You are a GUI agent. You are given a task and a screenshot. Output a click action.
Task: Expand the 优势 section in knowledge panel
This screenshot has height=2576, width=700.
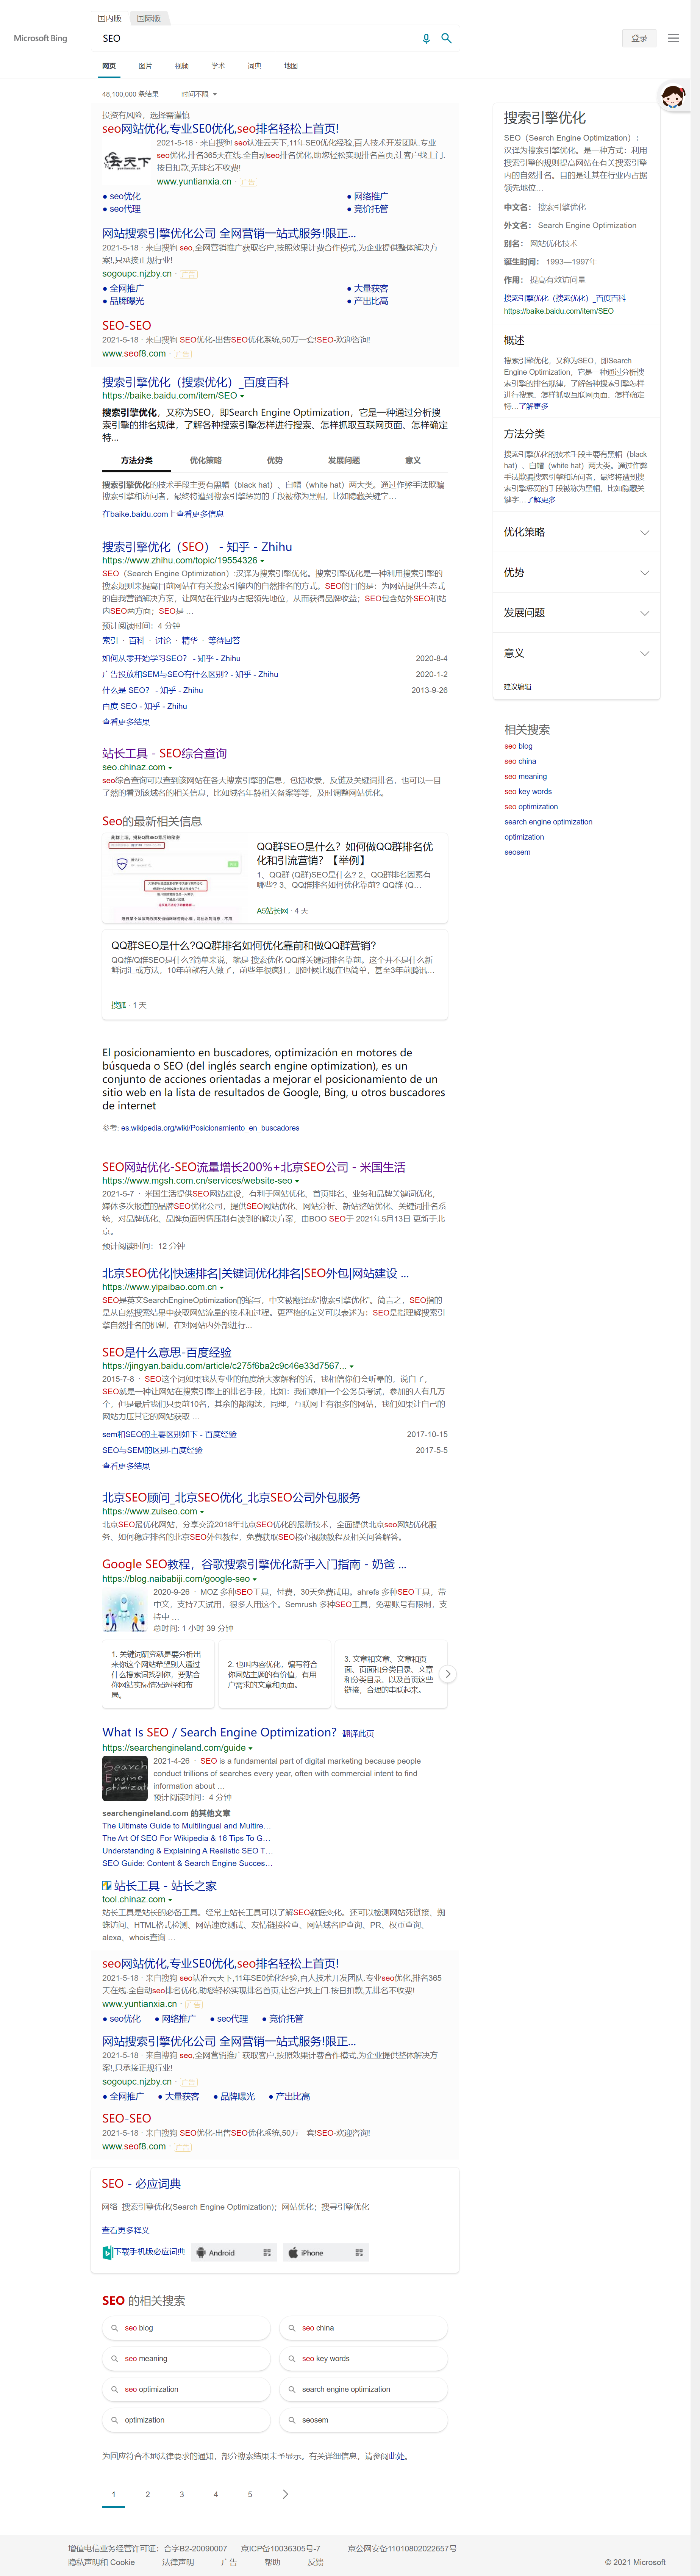(x=576, y=572)
